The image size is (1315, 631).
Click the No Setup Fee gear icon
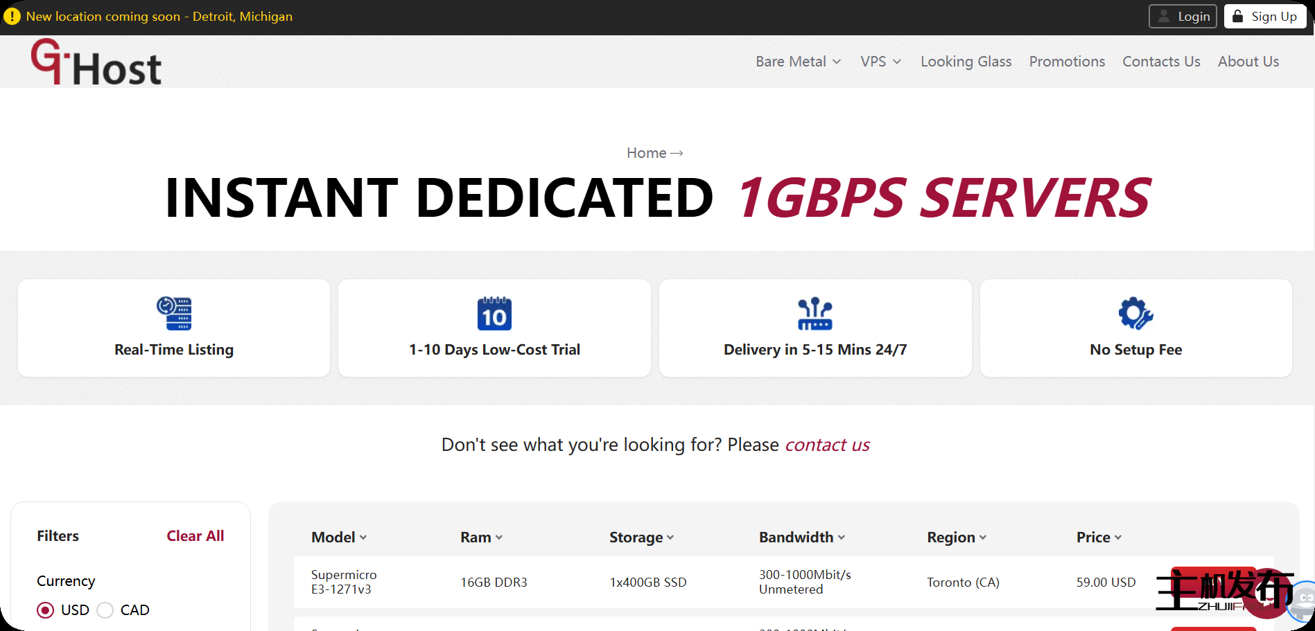1135,314
